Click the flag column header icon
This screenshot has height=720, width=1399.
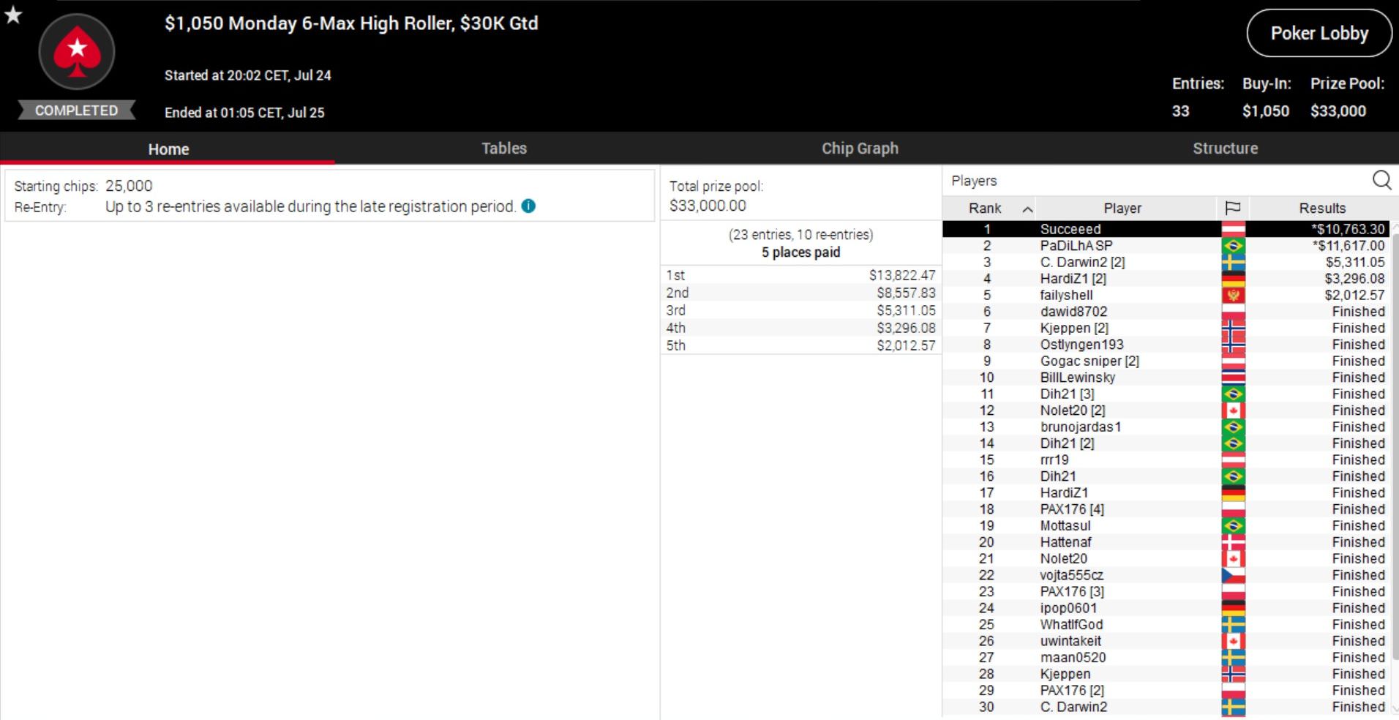(1232, 209)
